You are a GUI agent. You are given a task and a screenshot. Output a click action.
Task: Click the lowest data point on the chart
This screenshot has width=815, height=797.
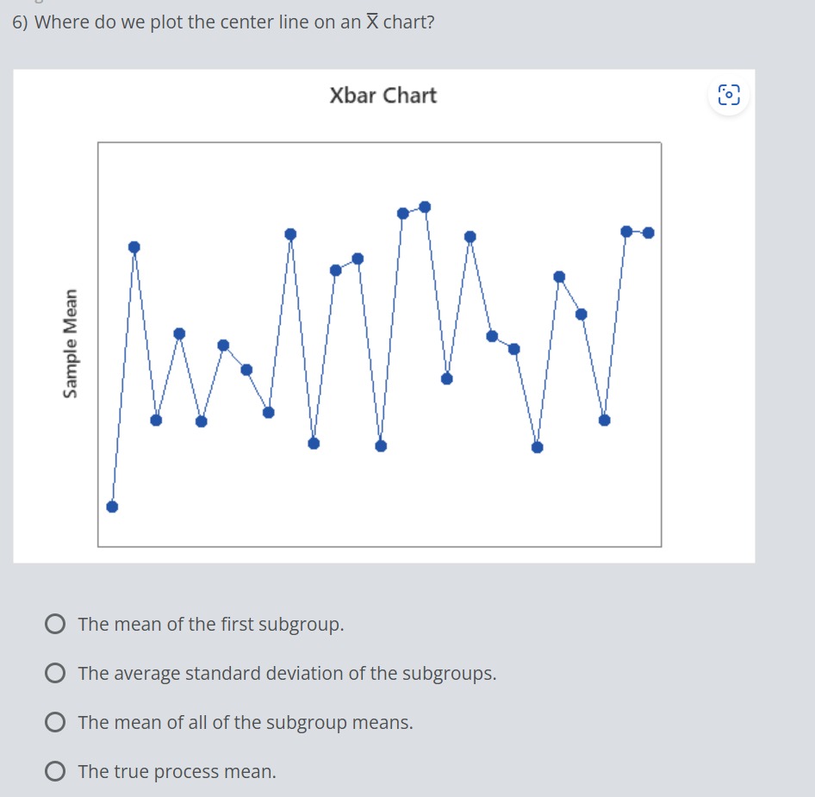[x=111, y=506]
